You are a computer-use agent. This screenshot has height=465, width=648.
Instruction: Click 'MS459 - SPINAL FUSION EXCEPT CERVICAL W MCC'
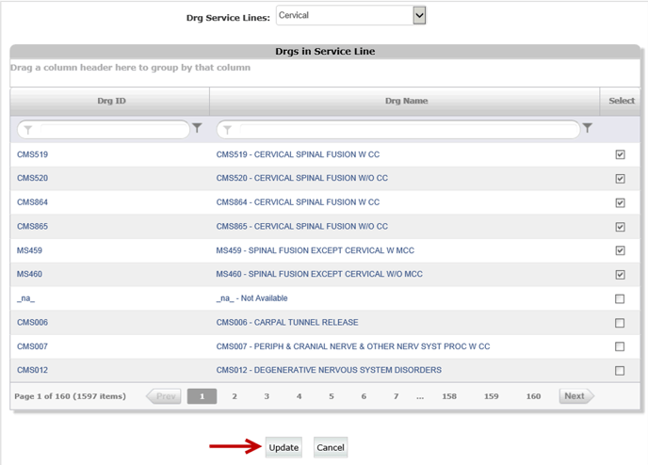[x=316, y=250]
